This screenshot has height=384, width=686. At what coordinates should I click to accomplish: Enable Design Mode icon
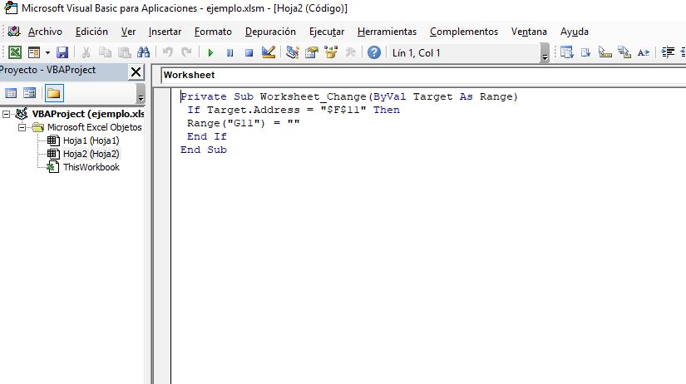click(x=268, y=52)
